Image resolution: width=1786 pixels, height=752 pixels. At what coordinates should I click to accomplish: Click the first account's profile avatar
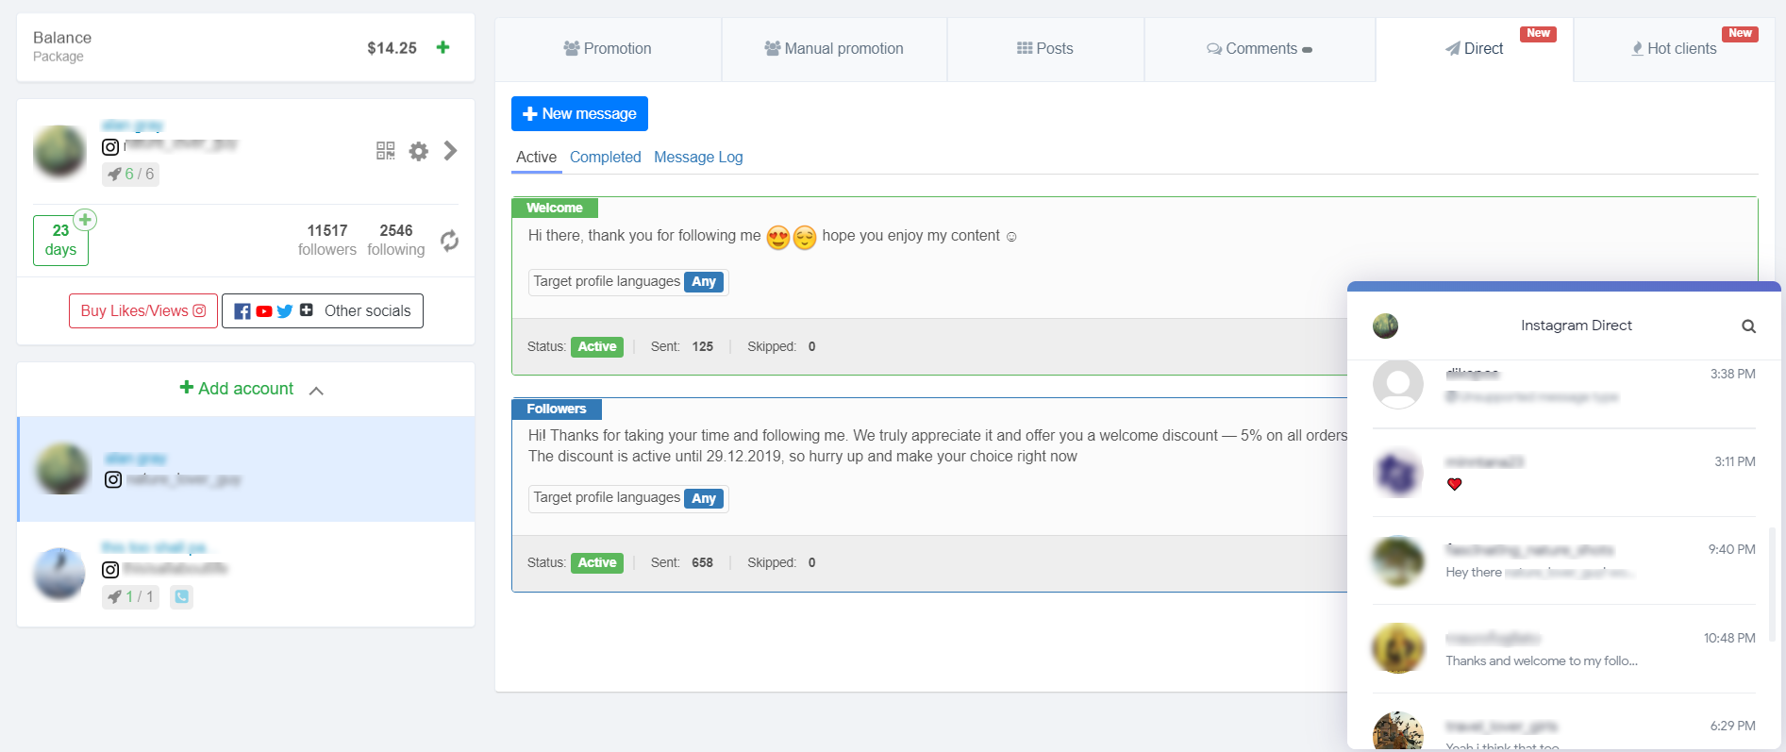(59, 151)
